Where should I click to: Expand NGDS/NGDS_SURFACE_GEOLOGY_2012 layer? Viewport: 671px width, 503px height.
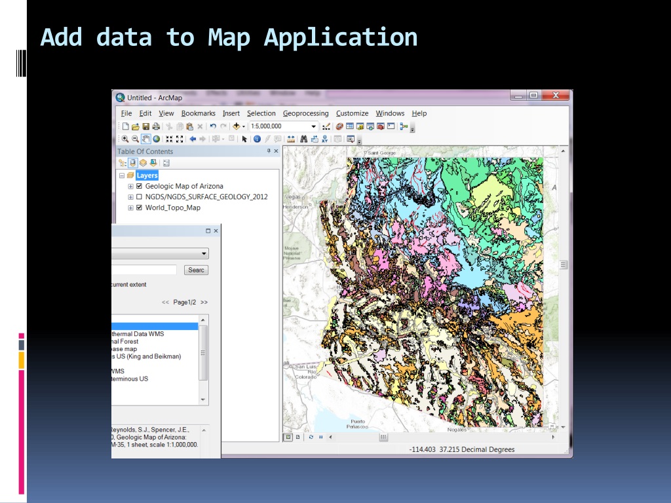pos(130,197)
